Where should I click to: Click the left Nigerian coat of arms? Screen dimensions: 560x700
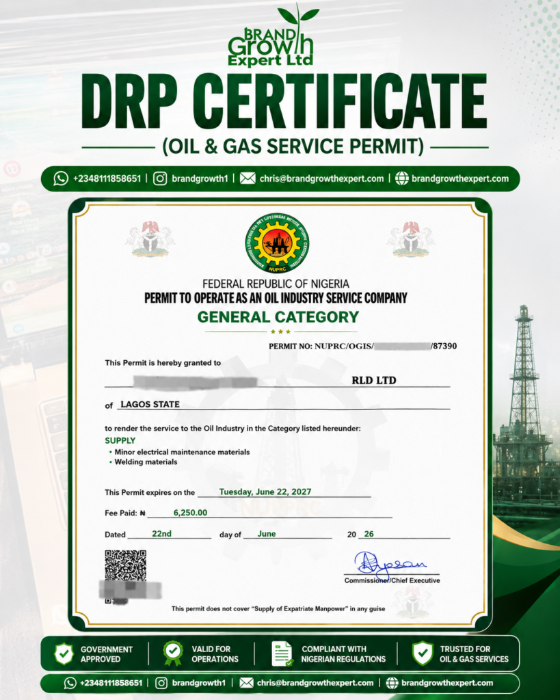(x=150, y=239)
